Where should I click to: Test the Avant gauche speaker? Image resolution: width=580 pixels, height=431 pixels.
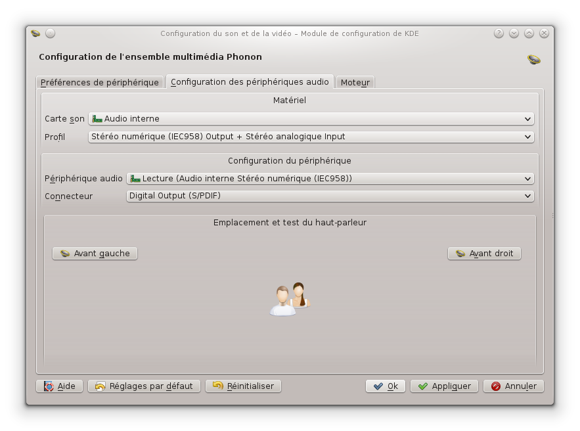tap(95, 254)
